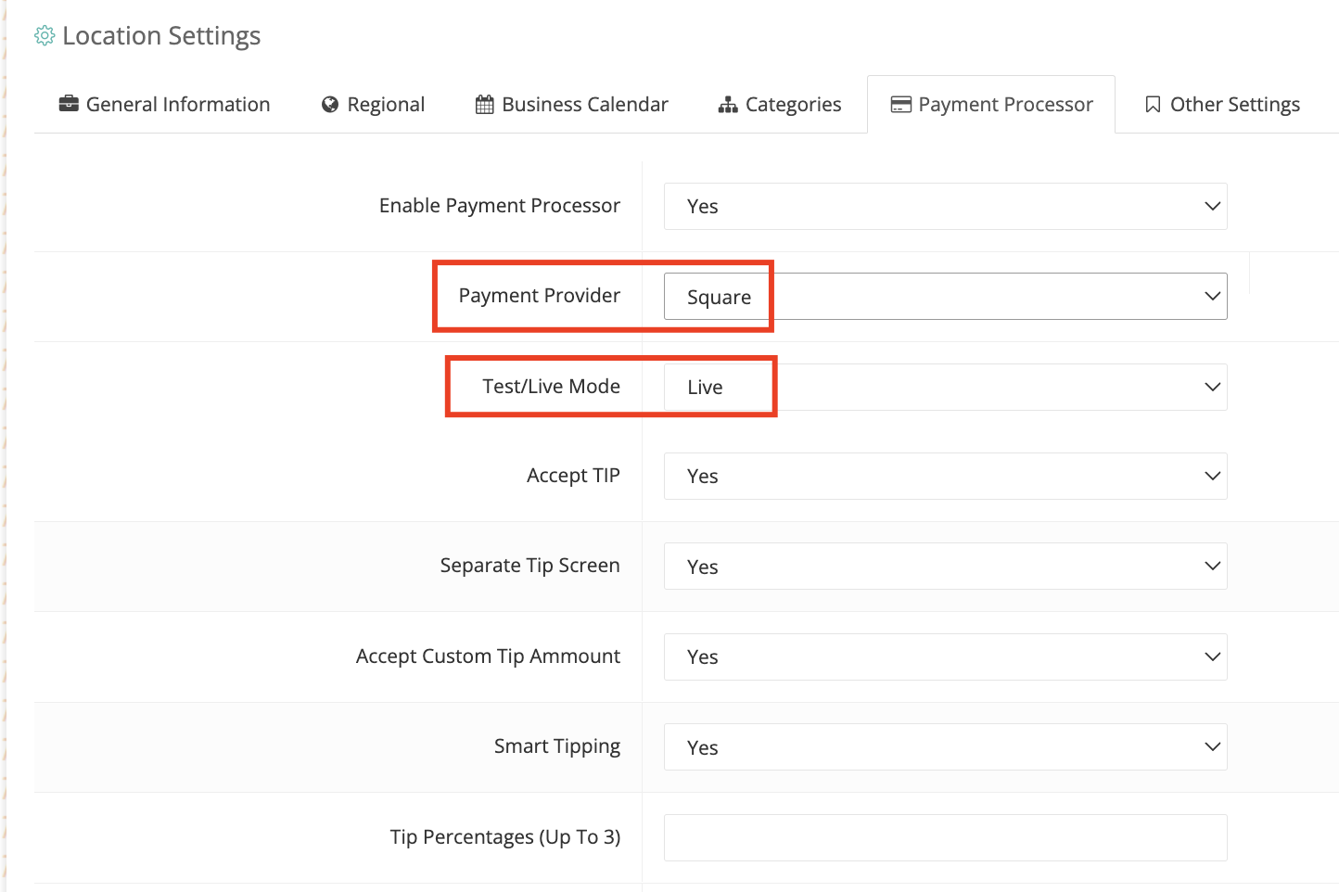Click the Enable Payment Processor label
This screenshot has height=892, width=1339.
[x=500, y=206]
